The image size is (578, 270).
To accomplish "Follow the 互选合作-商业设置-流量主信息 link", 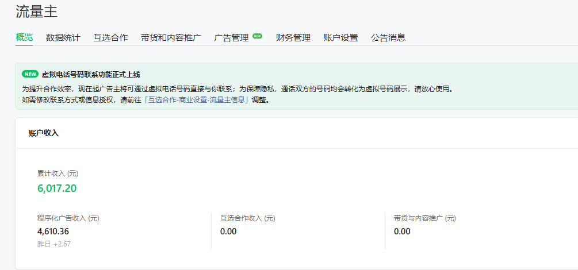I will click(197, 99).
